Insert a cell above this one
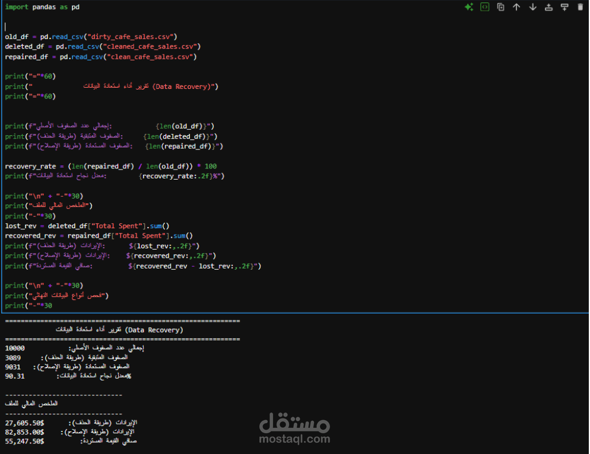 [x=548, y=7]
